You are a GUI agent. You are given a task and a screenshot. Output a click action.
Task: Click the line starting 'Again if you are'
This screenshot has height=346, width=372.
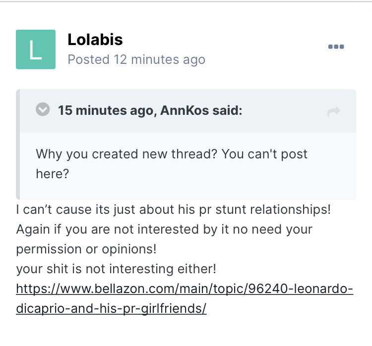tap(164, 230)
